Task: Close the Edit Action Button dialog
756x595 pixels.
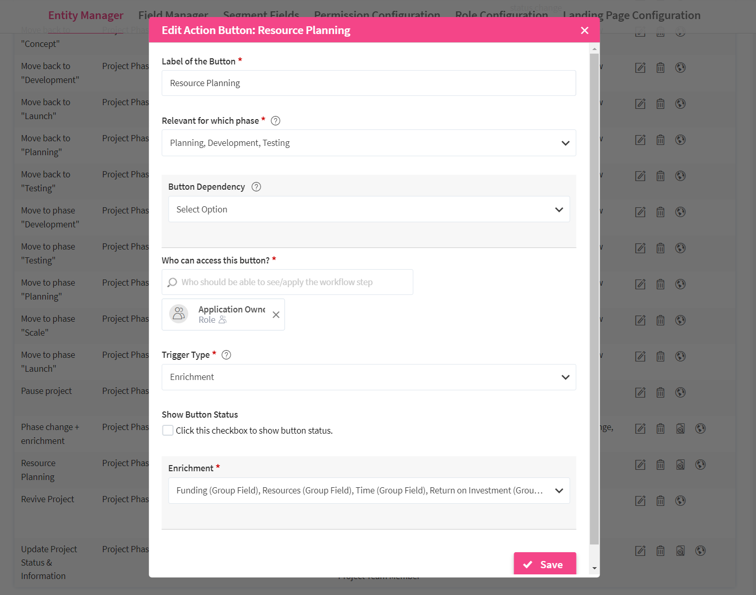Action: (x=584, y=30)
